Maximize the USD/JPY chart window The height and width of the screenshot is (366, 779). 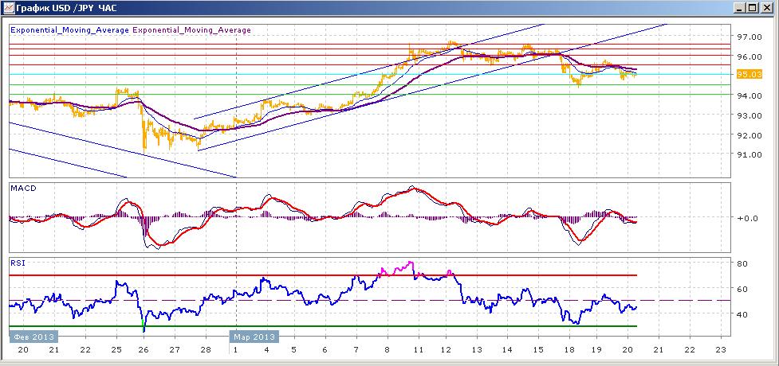[x=752, y=8]
